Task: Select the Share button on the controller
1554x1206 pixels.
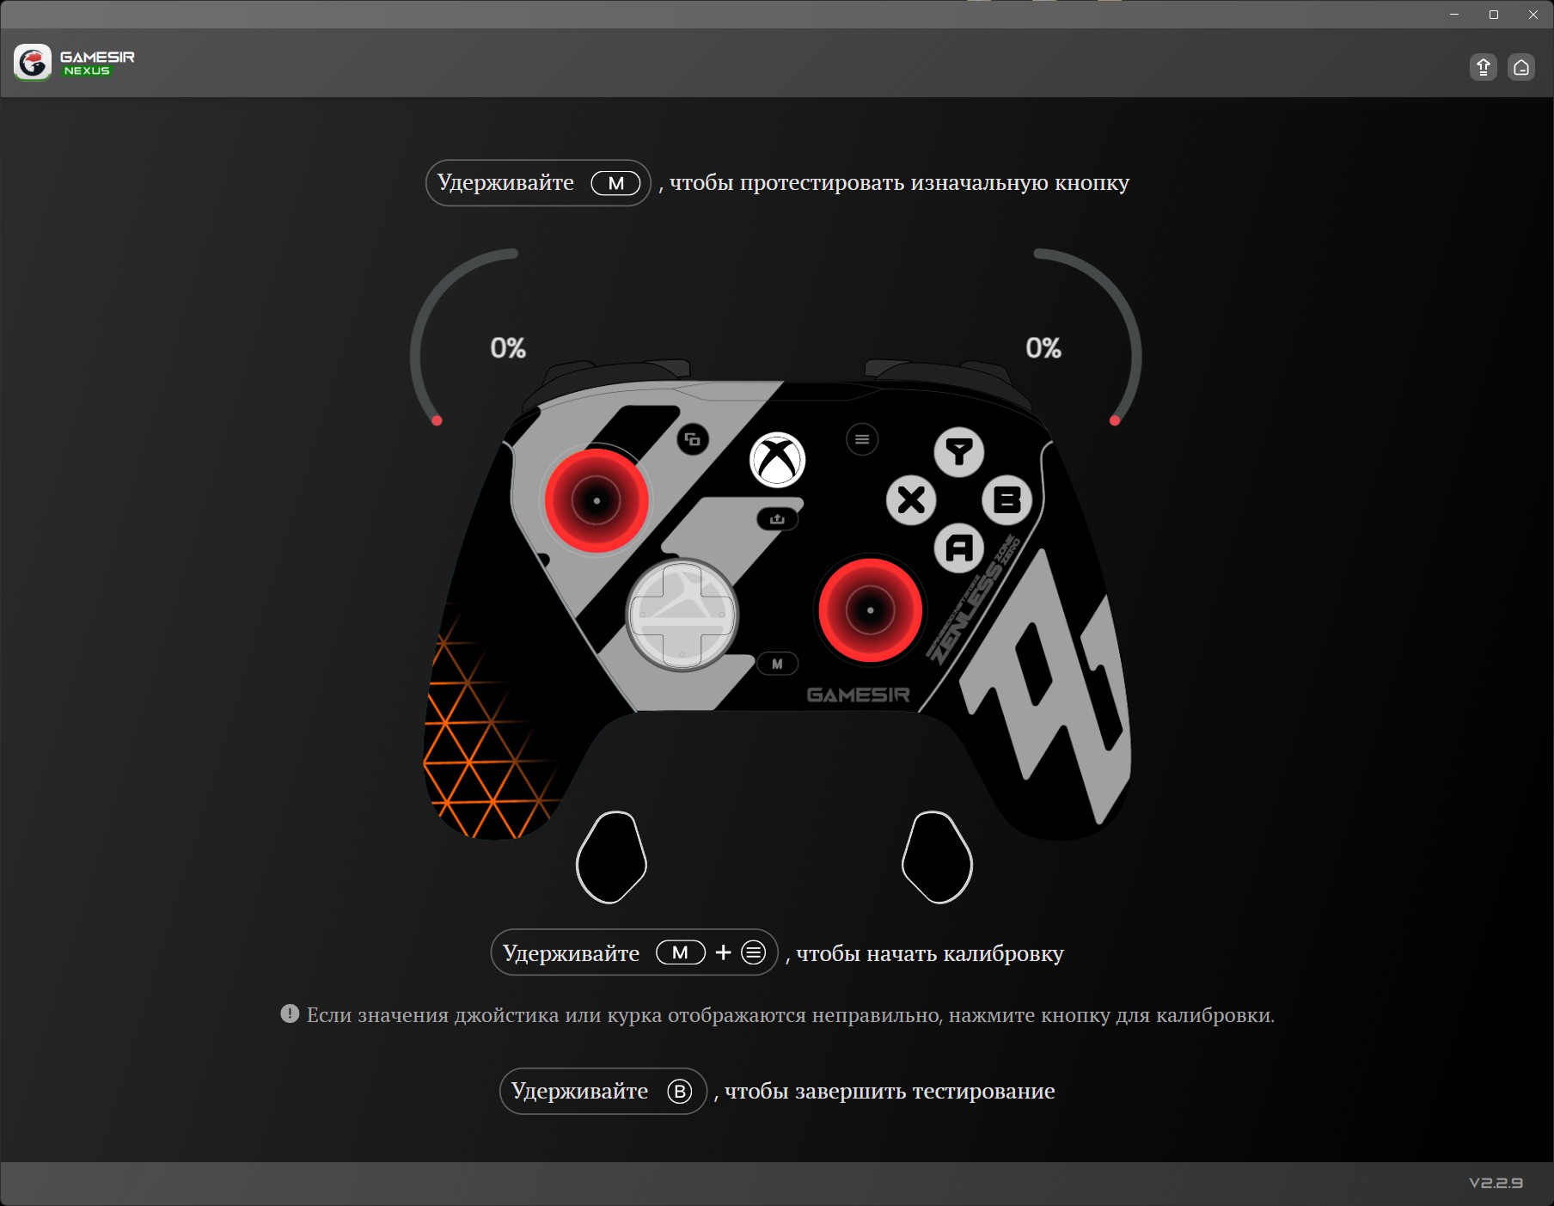Action: click(777, 519)
